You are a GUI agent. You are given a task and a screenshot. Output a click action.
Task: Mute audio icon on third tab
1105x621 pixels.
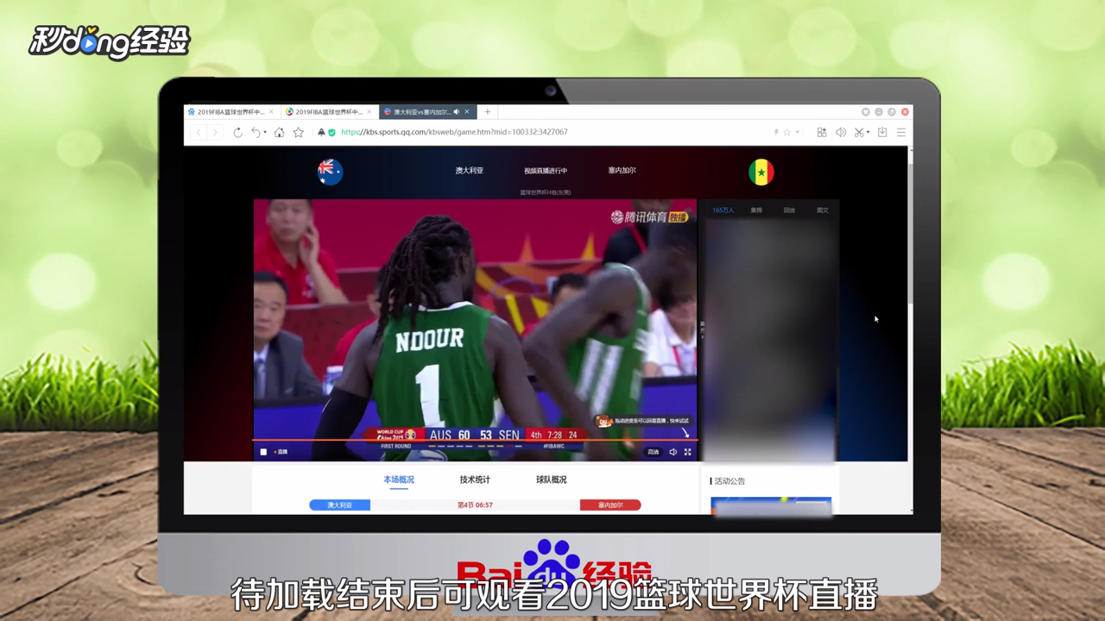pyautogui.click(x=457, y=111)
